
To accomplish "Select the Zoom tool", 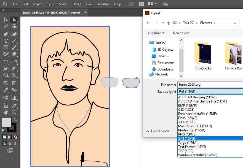I will pos(14,112).
